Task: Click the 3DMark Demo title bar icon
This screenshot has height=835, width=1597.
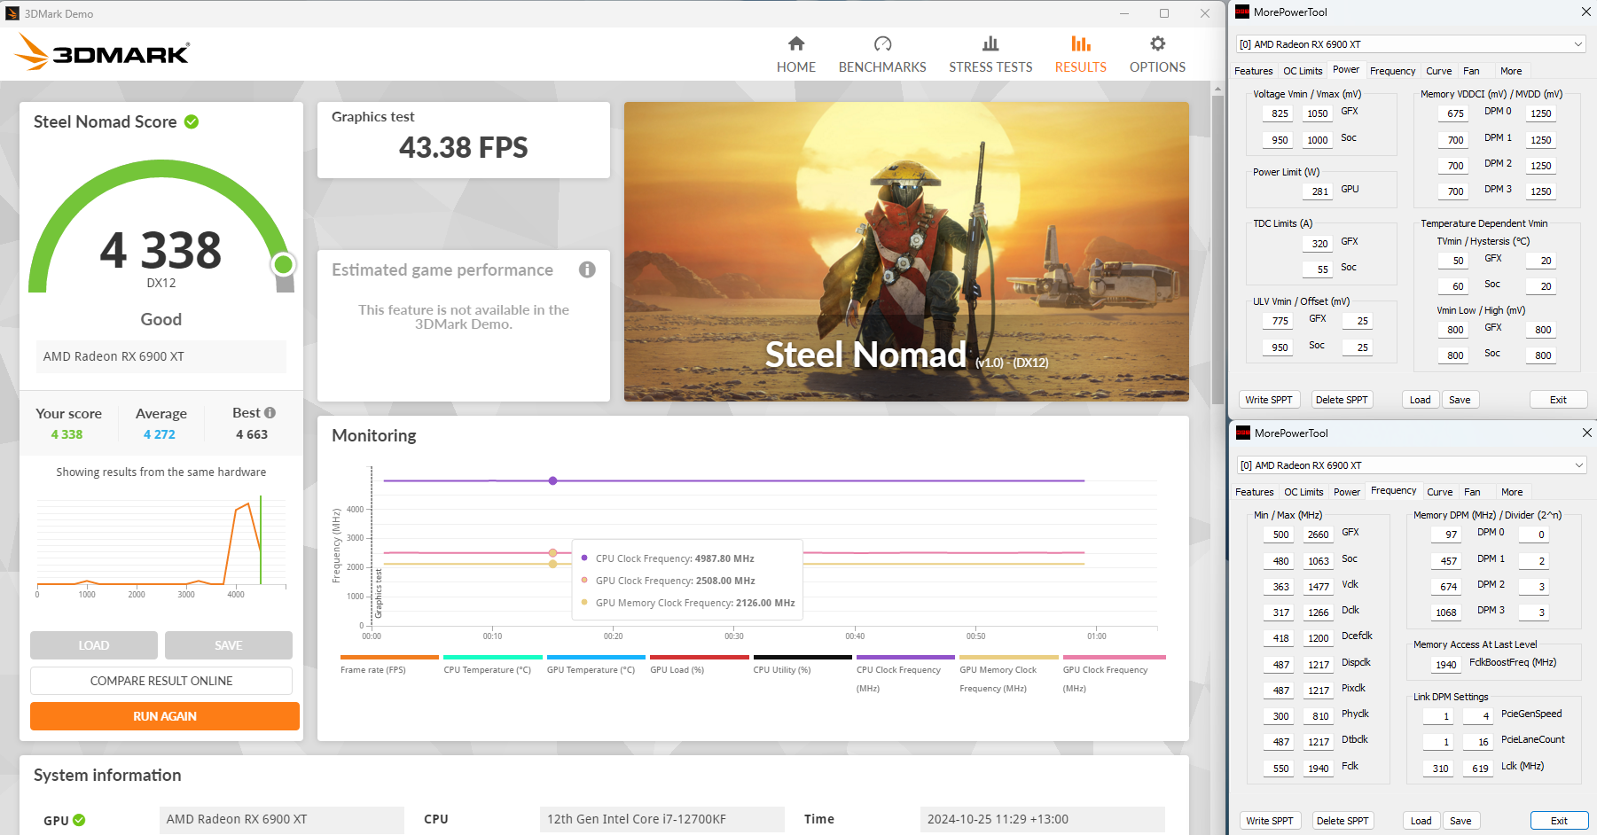Action: point(12,13)
